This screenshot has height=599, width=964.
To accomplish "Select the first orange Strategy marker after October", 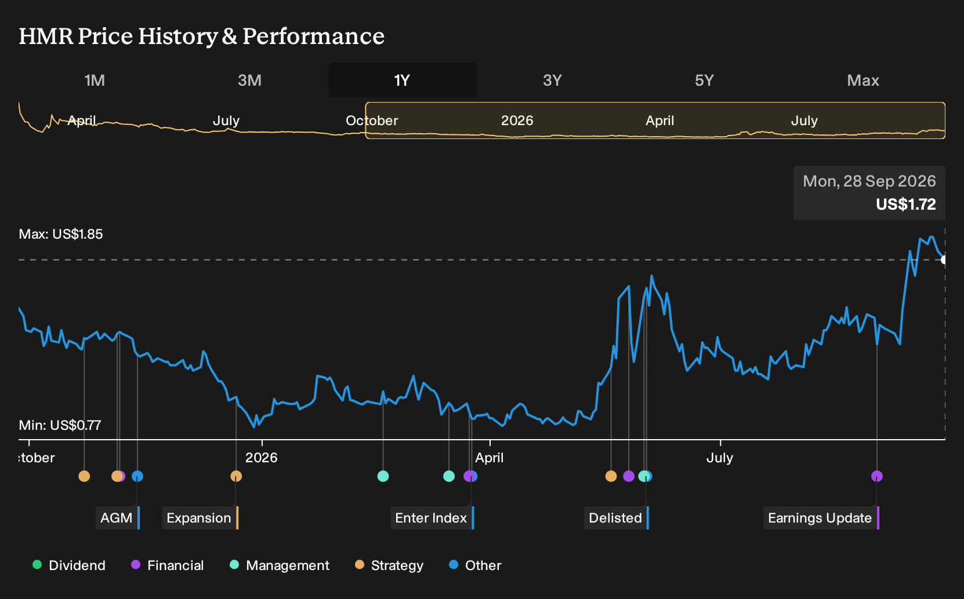I will tap(84, 476).
